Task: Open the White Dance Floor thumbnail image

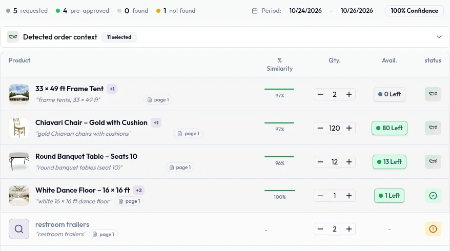Action: pyautogui.click(x=19, y=196)
